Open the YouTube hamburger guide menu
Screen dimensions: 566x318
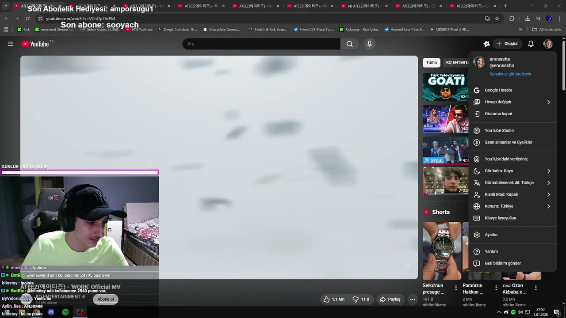tap(11, 44)
